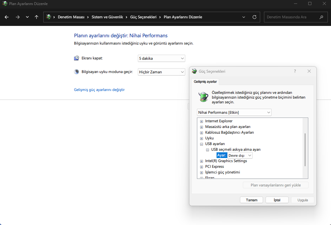Expand Masaüstü arka plan ayarları node
331x225 pixels.
coord(201,127)
